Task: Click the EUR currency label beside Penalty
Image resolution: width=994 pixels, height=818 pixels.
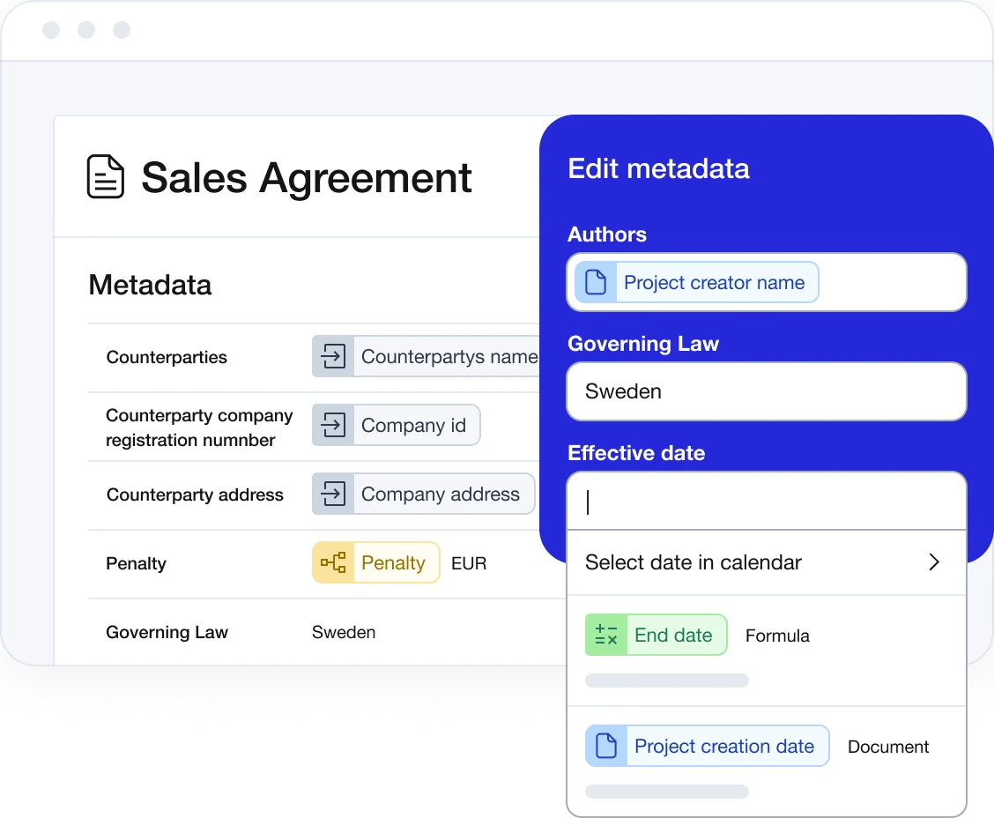Action: [x=468, y=562]
